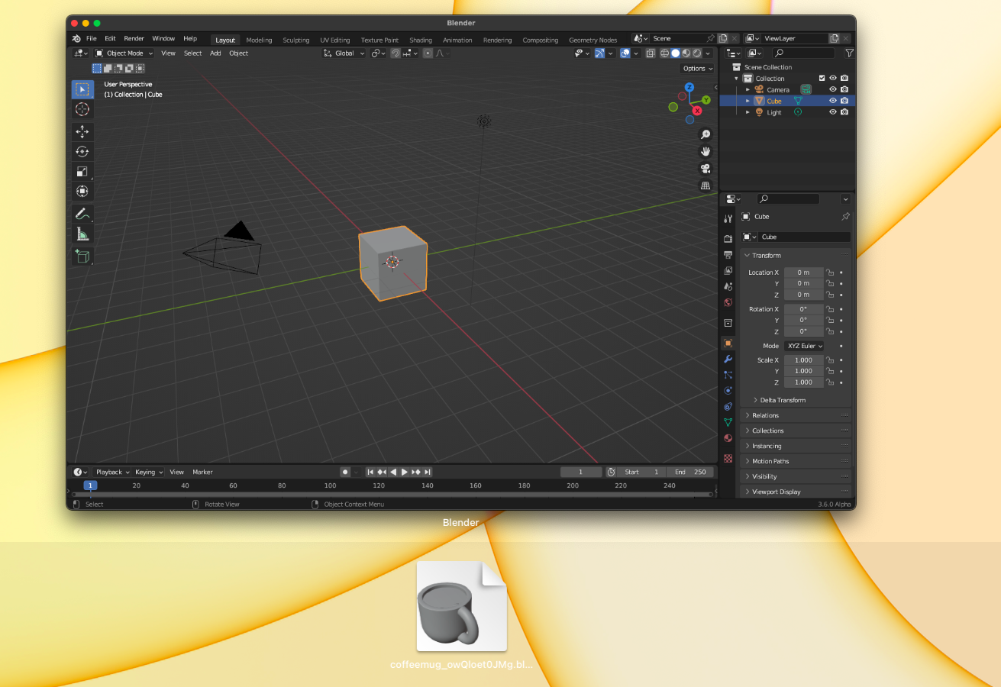Activate the Move tool
Image resolution: width=1001 pixels, height=687 pixels.
point(82,132)
